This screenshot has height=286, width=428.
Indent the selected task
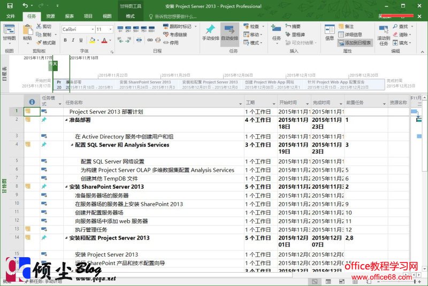[128, 40]
